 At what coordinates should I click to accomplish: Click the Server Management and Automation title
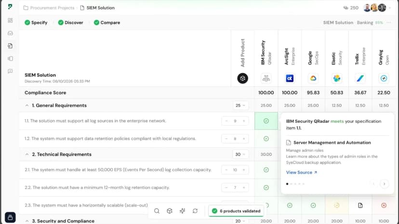tap(332, 143)
